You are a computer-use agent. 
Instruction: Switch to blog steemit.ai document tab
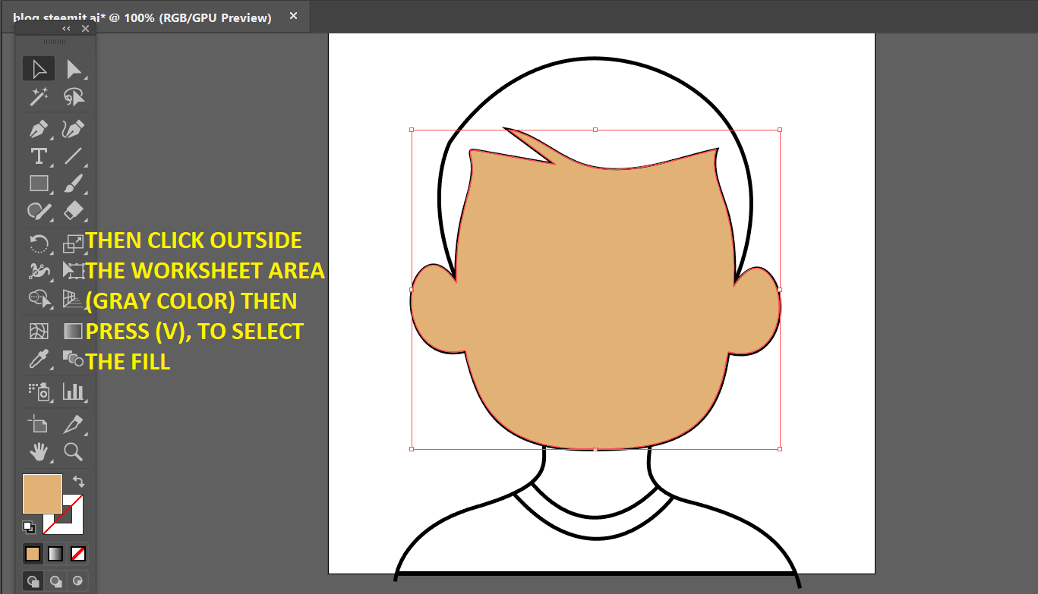[x=142, y=17]
